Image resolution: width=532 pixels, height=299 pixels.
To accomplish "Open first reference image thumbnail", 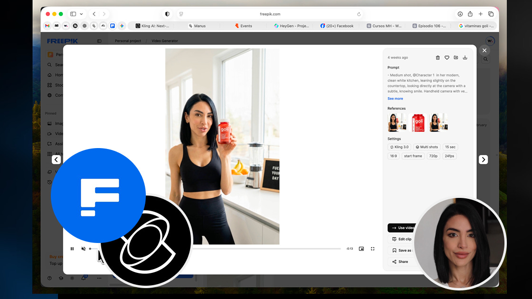I will (x=397, y=122).
